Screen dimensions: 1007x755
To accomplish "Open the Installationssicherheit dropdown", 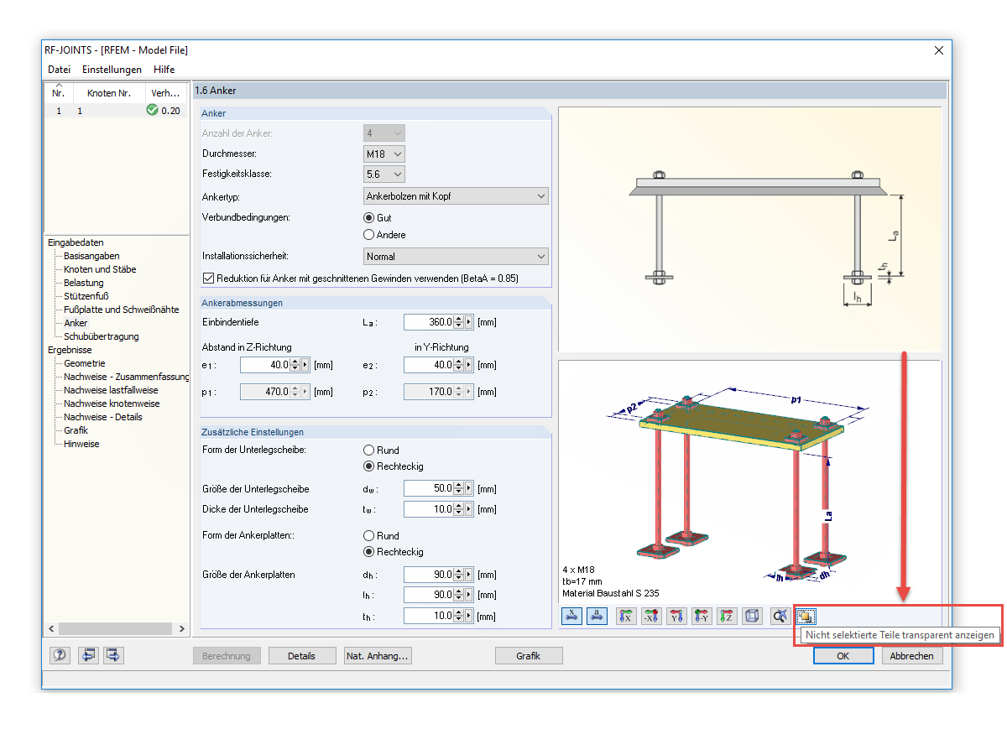I will tap(456, 257).
